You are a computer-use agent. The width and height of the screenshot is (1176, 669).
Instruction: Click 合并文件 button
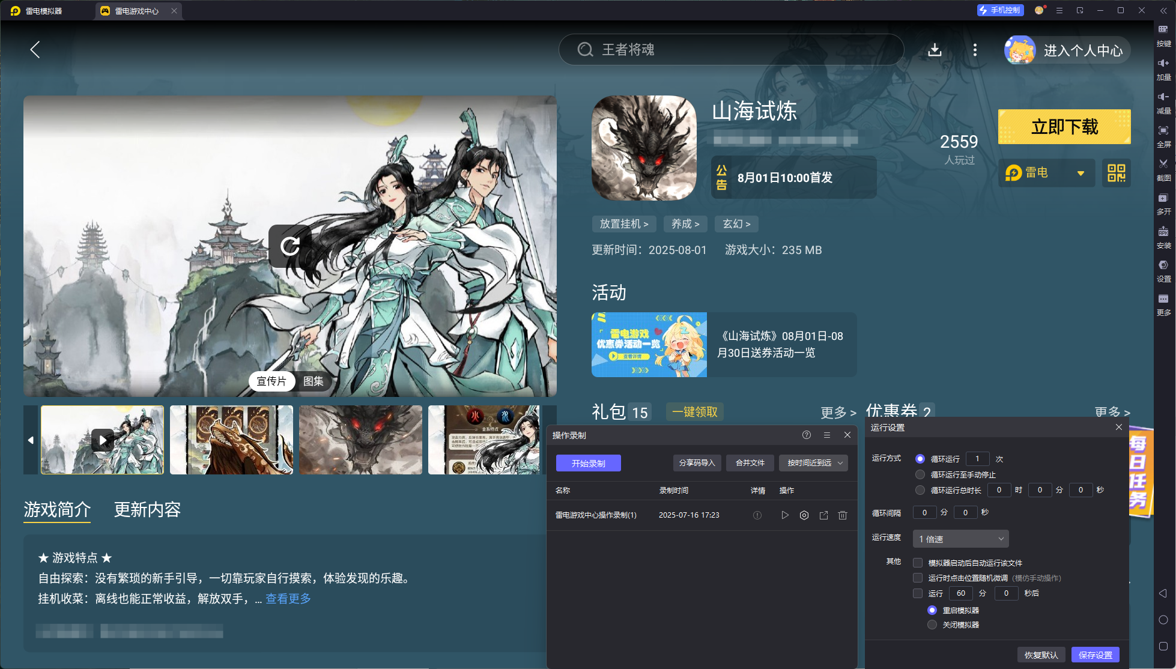750,463
